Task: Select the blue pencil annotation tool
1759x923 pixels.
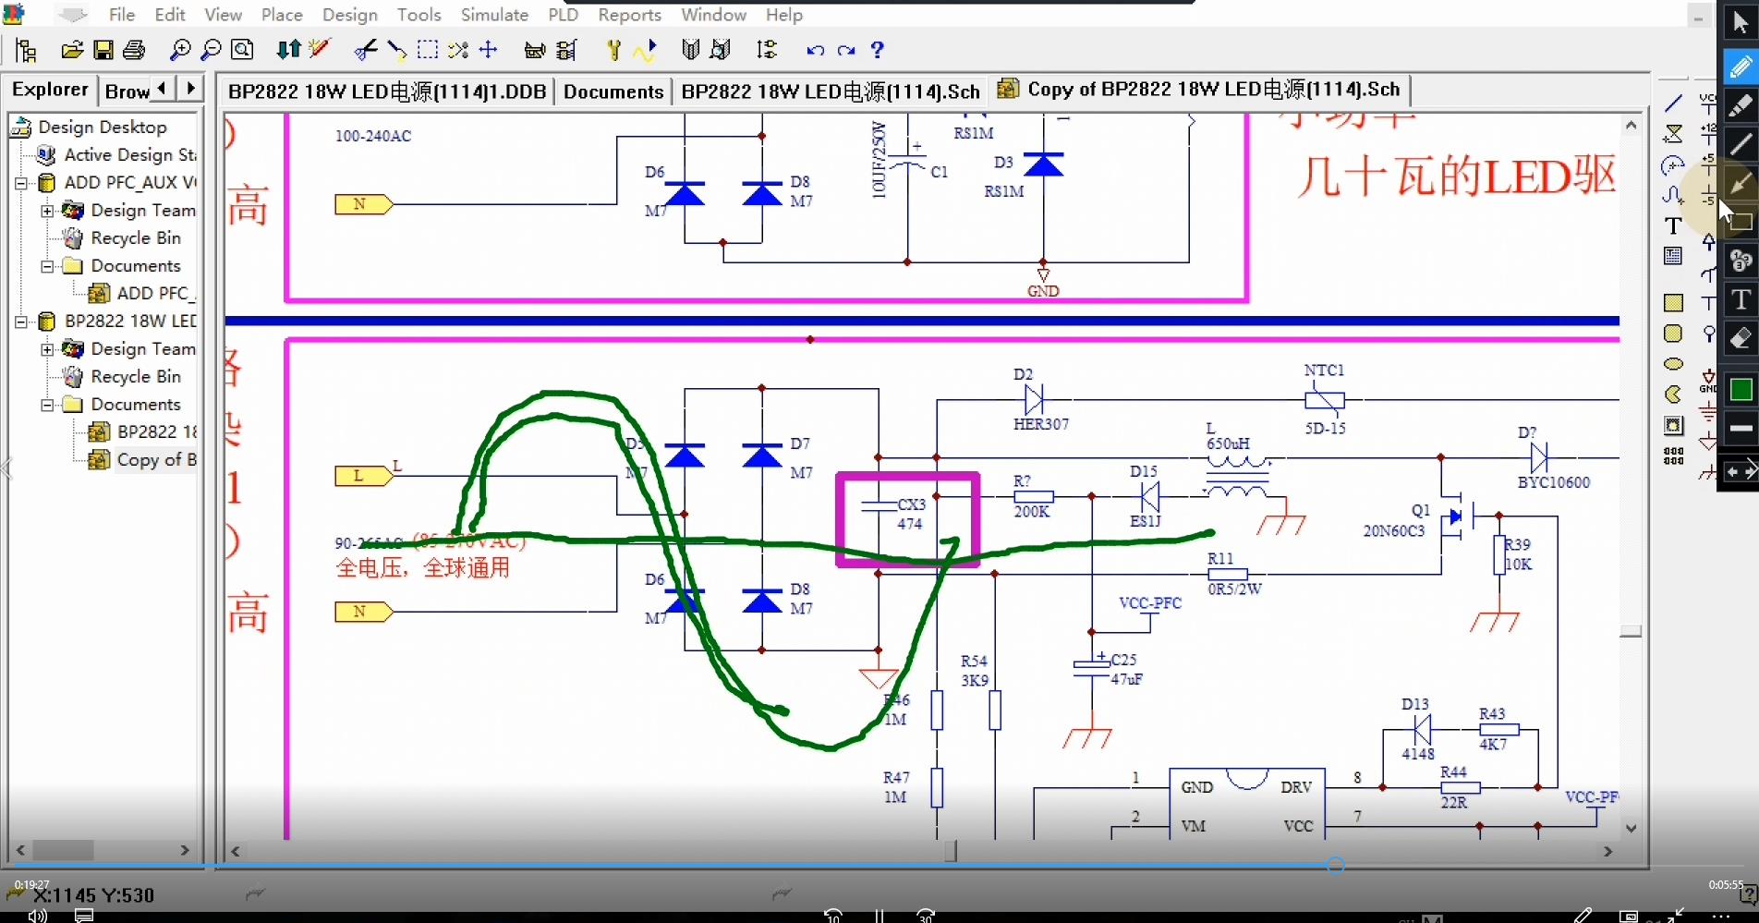Action: pos(1741,67)
